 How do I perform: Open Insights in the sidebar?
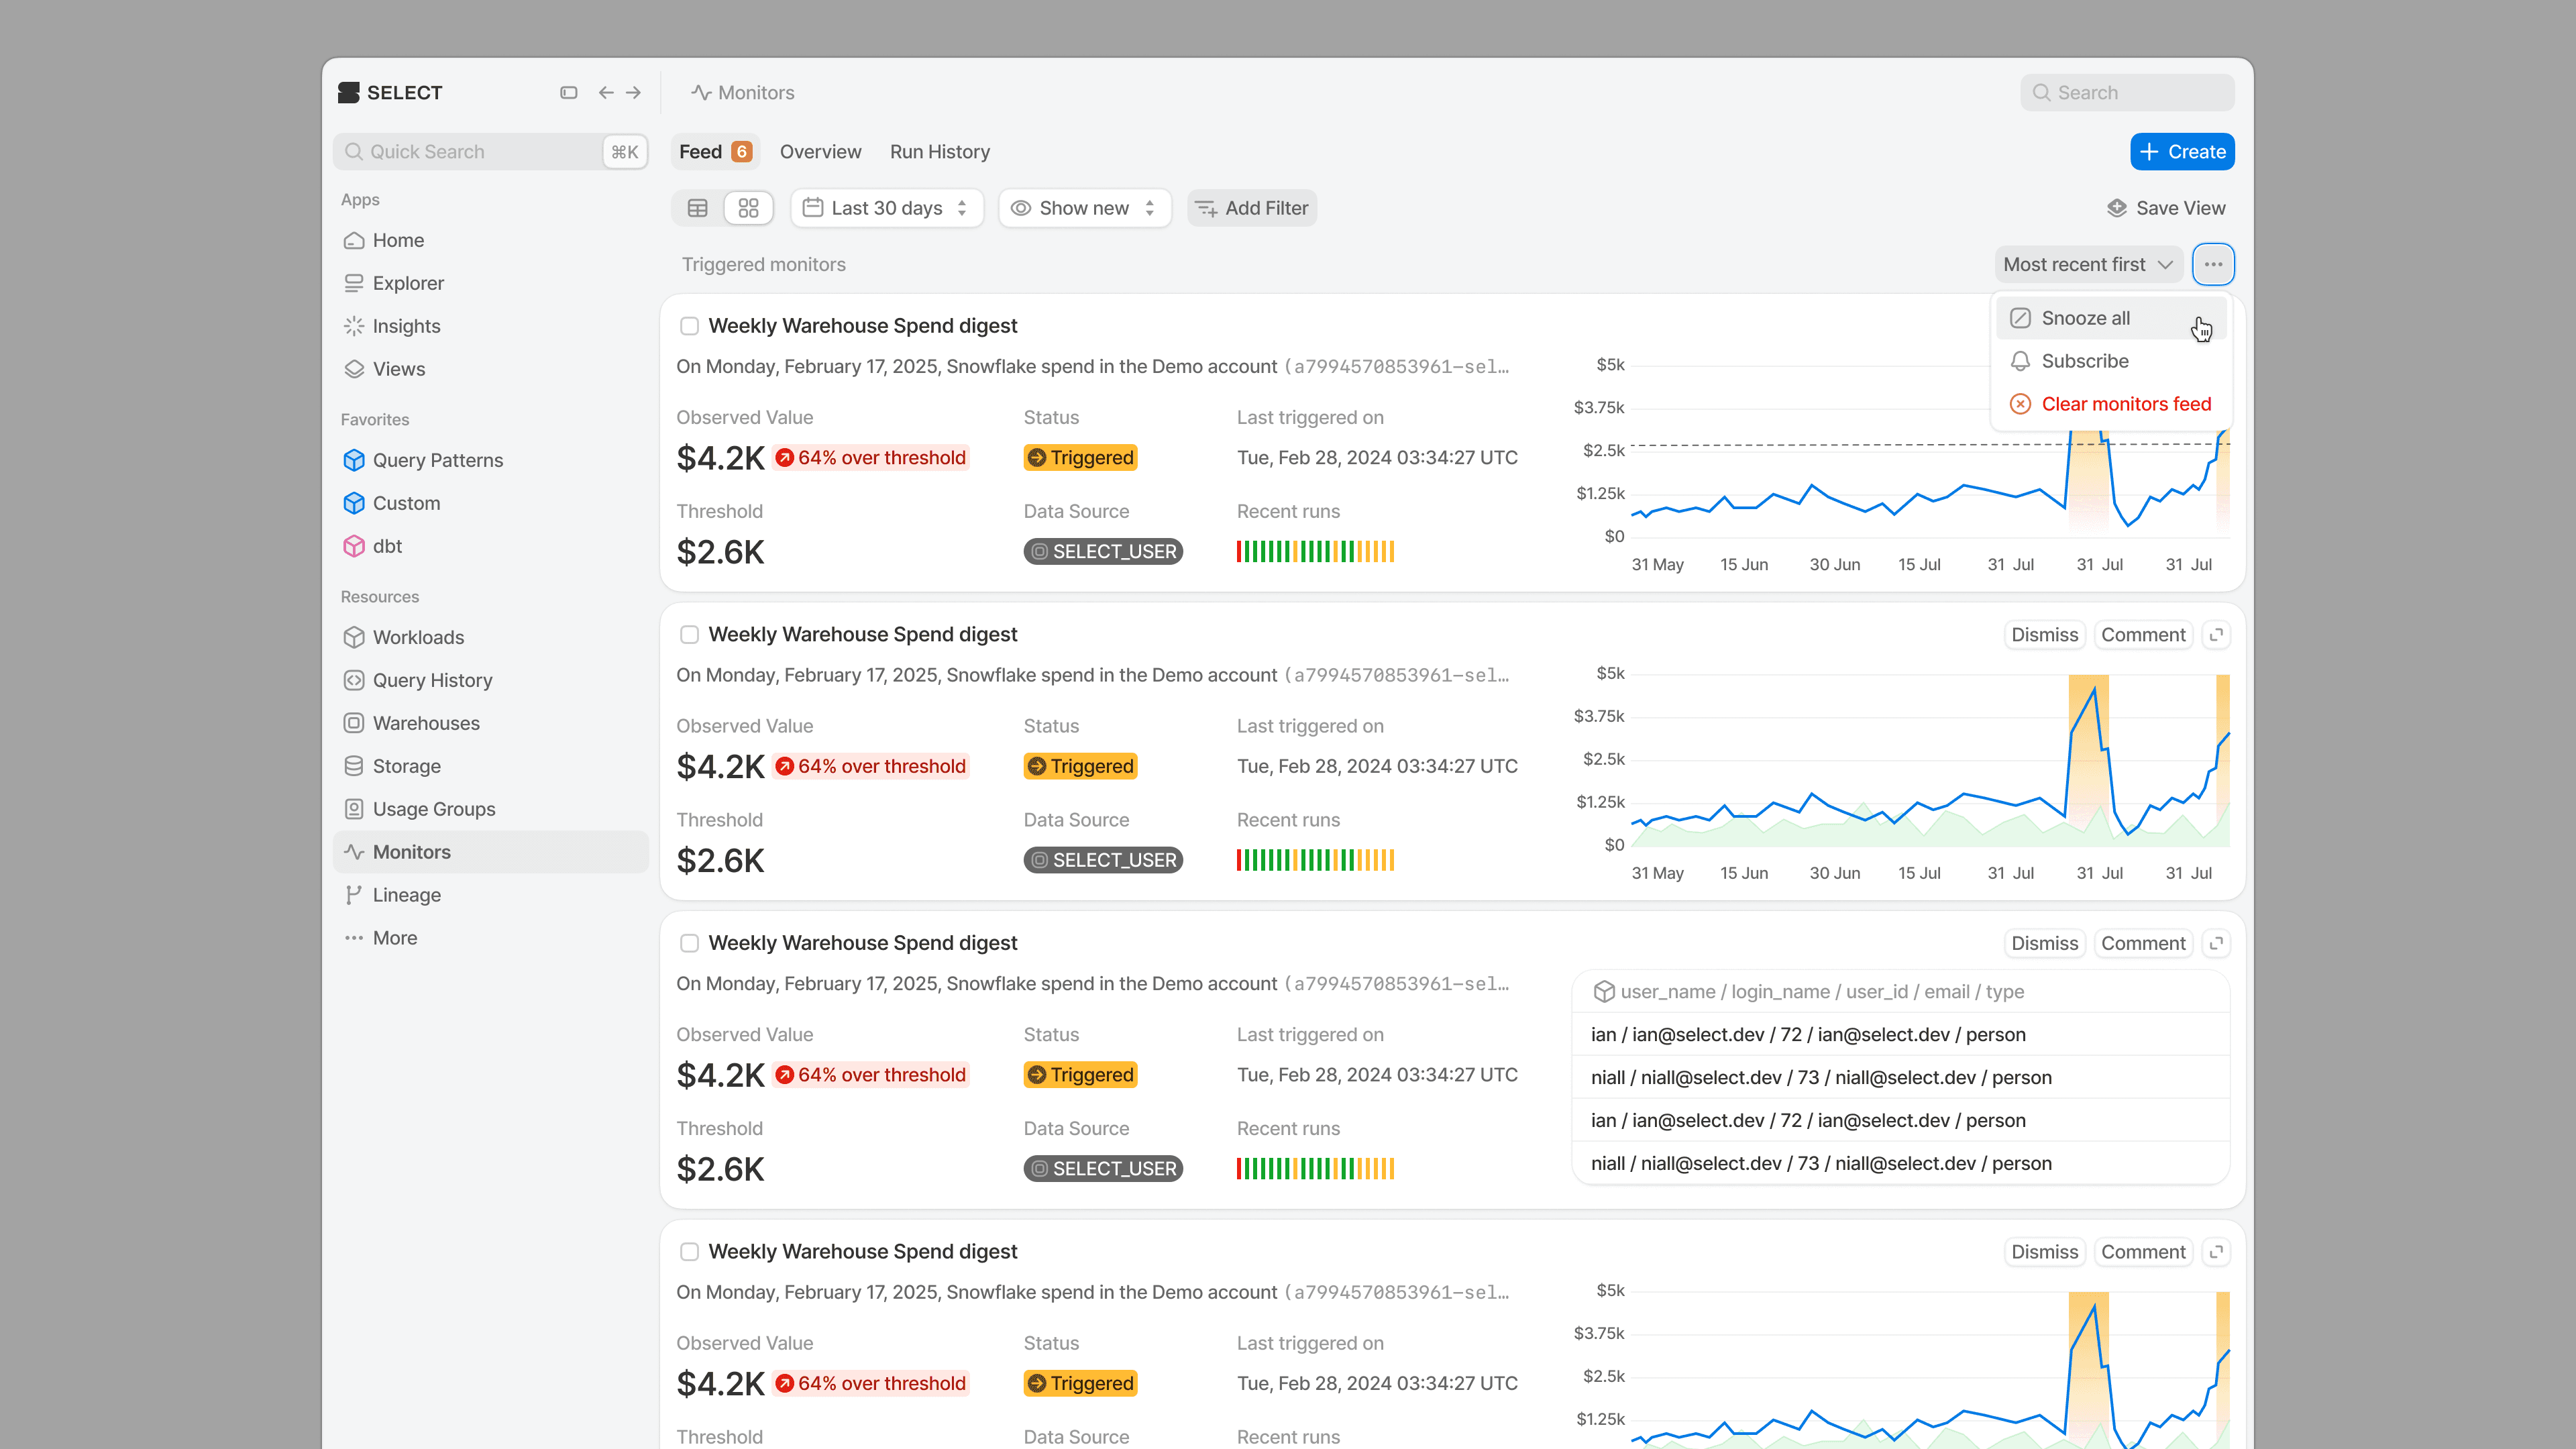490,326
